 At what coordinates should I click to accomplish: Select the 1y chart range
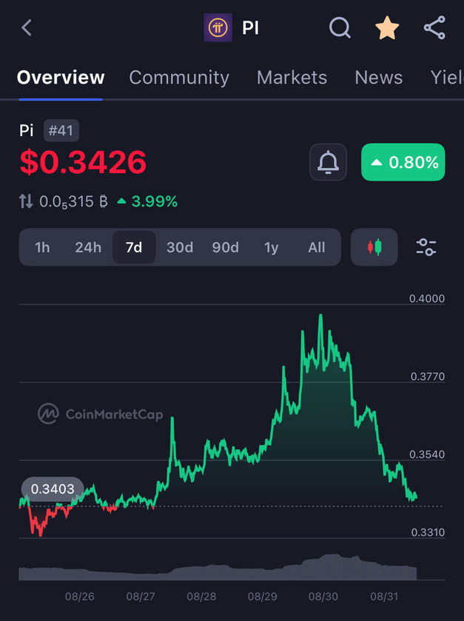(271, 247)
